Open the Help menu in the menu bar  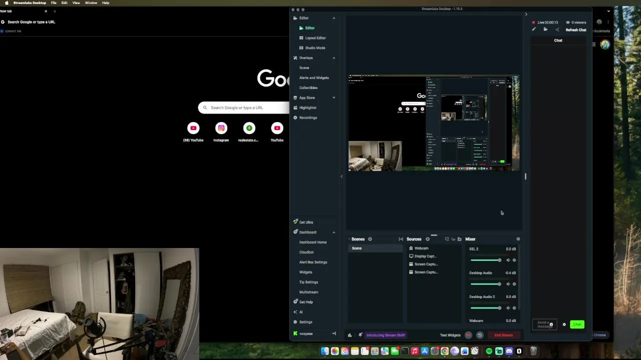click(106, 3)
